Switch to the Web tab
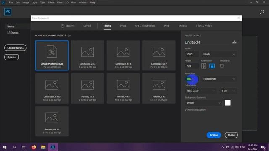269x151 pixels. pos(166,26)
